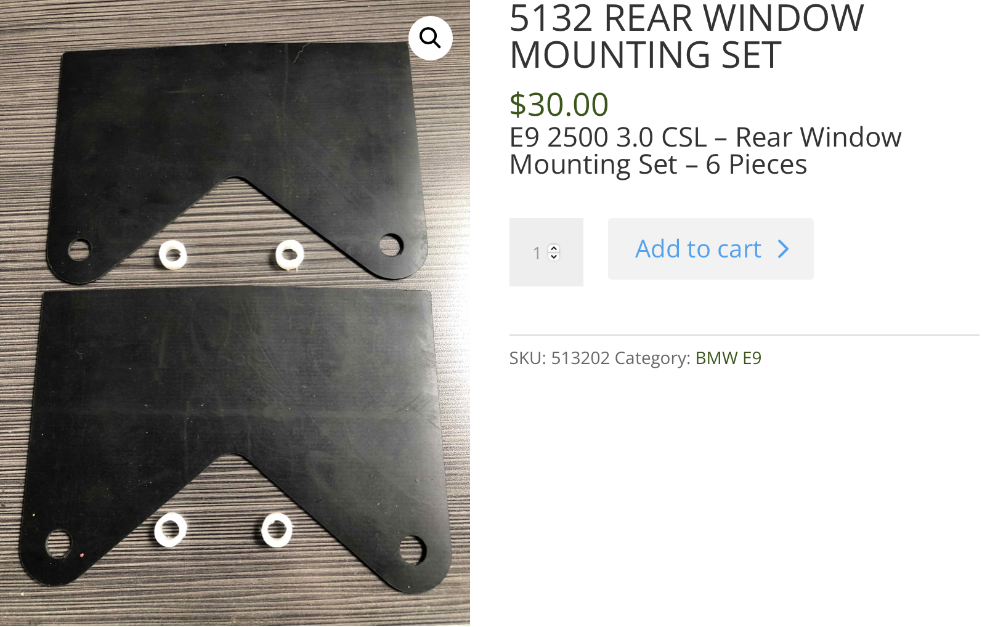Click the upper right white washer in photo
Image resolution: width=982 pixels, height=627 pixels.
click(x=290, y=254)
